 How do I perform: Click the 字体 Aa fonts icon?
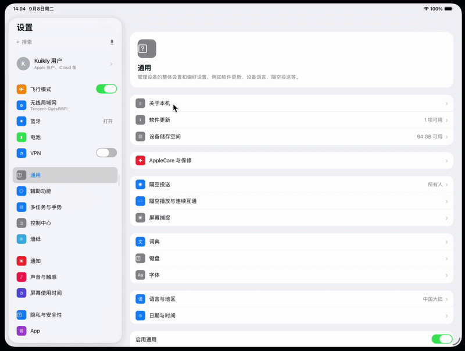(x=140, y=275)
